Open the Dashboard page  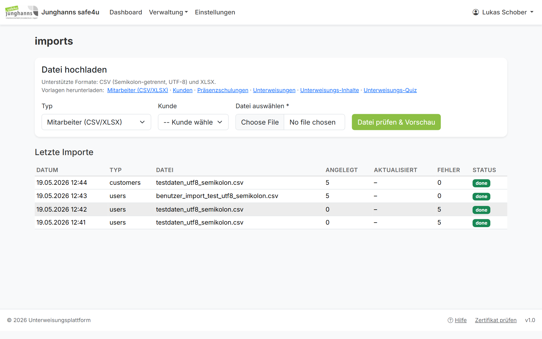pyautogui.click(x=126, y=12)
